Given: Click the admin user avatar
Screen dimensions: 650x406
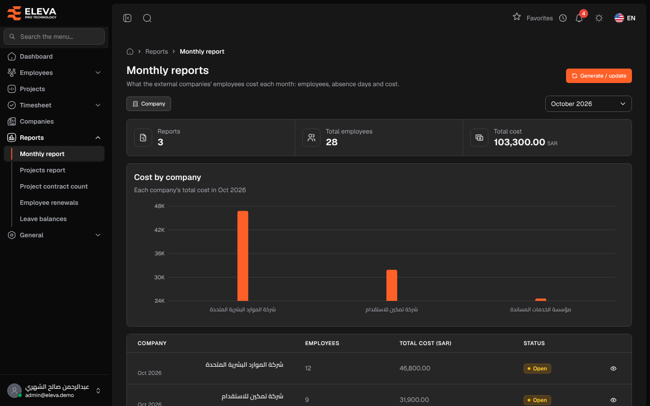Looking at the screenshot, I should pyautogui.click(x=14, y=391).
